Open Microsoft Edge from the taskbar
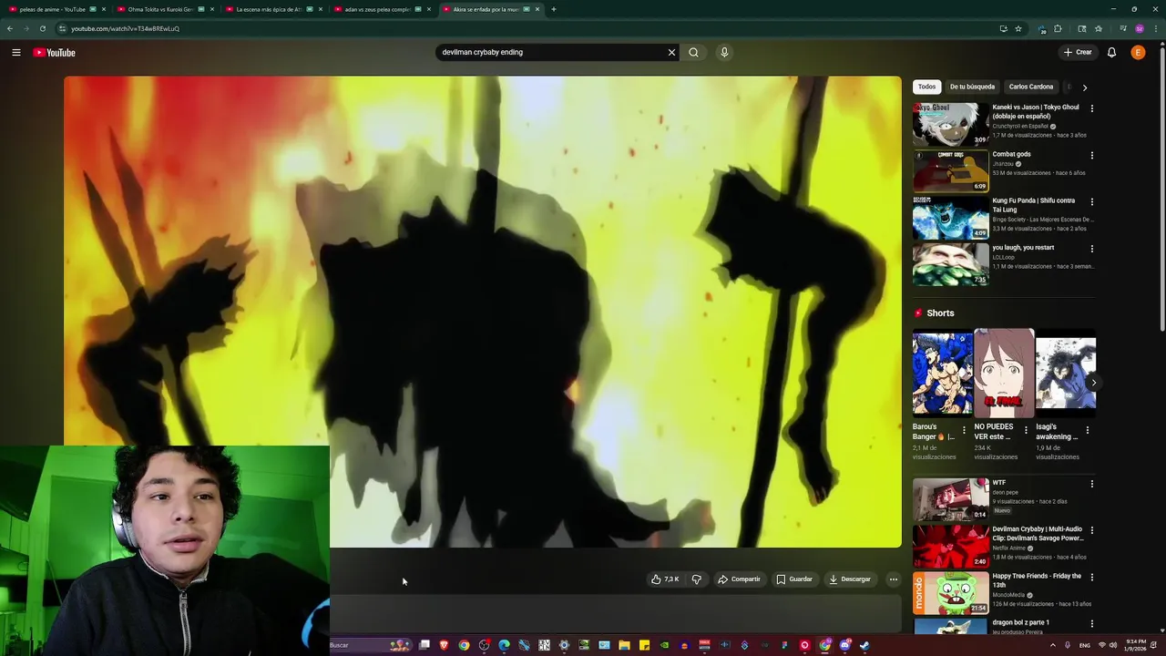 [504, 645]
